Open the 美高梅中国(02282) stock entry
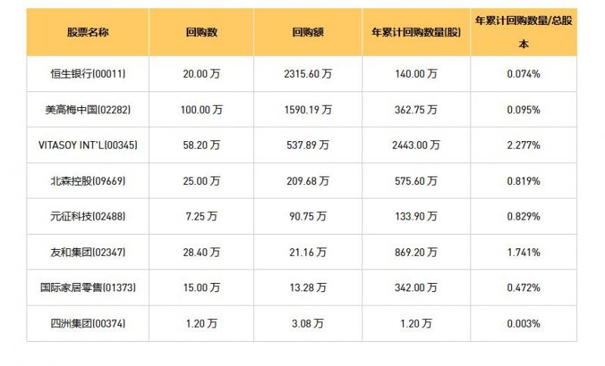The width and height of the screenshot is (605, 366). (x=88, y=109)
